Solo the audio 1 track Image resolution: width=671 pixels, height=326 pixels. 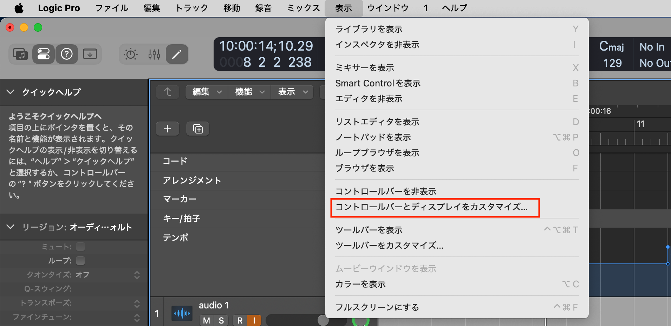click(221, 320)
